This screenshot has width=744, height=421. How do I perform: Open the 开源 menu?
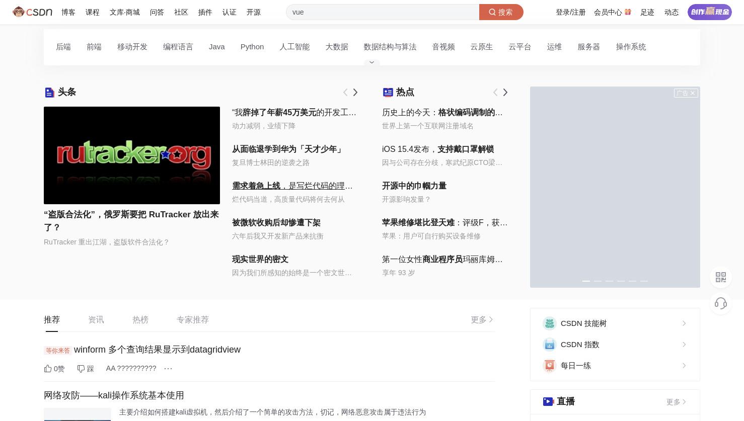254,12
